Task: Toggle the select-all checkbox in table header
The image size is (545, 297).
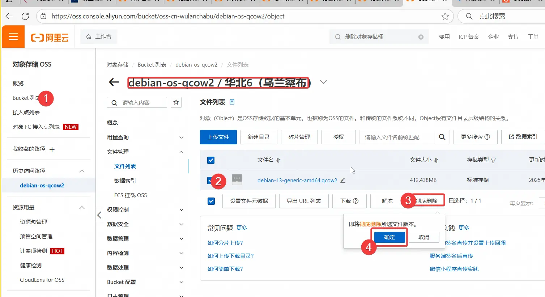Action: [x=211, y=160]
